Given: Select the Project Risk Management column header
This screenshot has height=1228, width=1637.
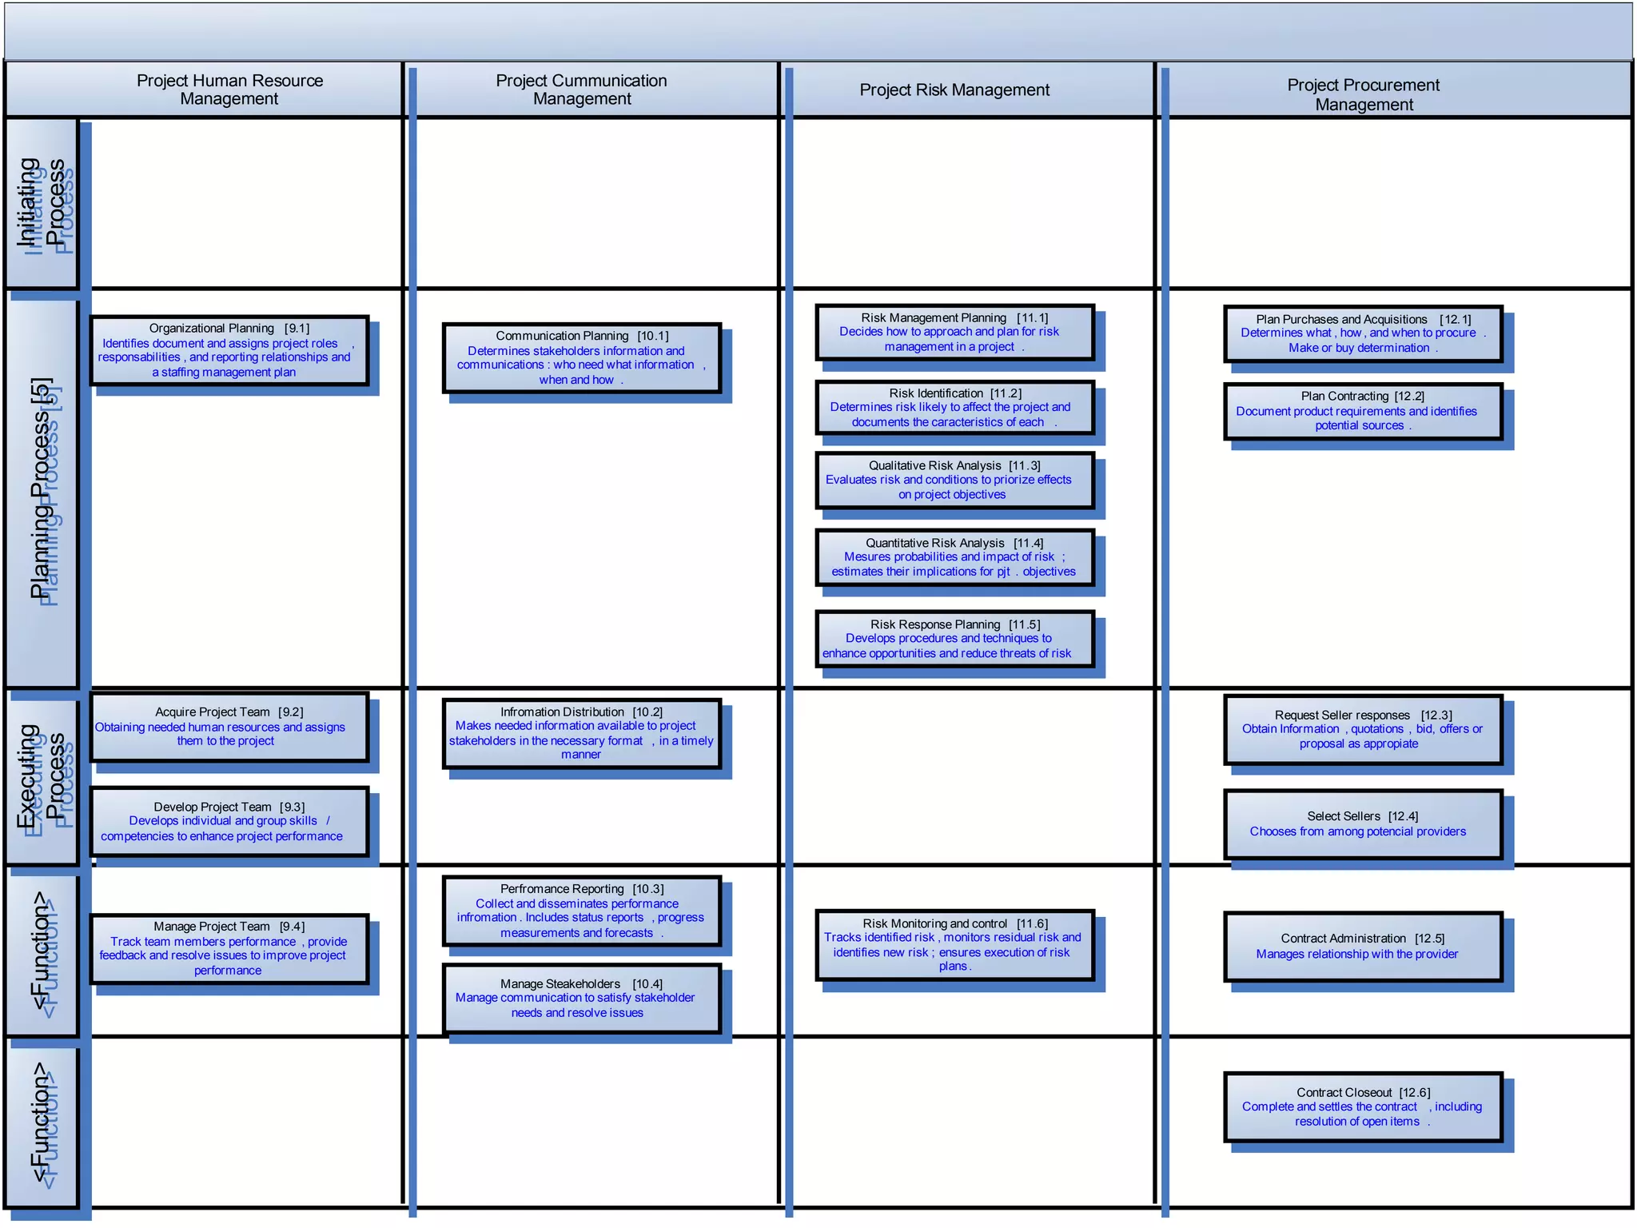Looking at the screenshot, I should [954, 90].
